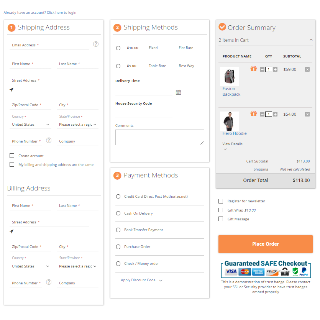Viewport: 320px width, 320px height.
Task: Decrease the Hero Hoodie quantity with minus
Action: pyautogui.click(x=262, y=114)
